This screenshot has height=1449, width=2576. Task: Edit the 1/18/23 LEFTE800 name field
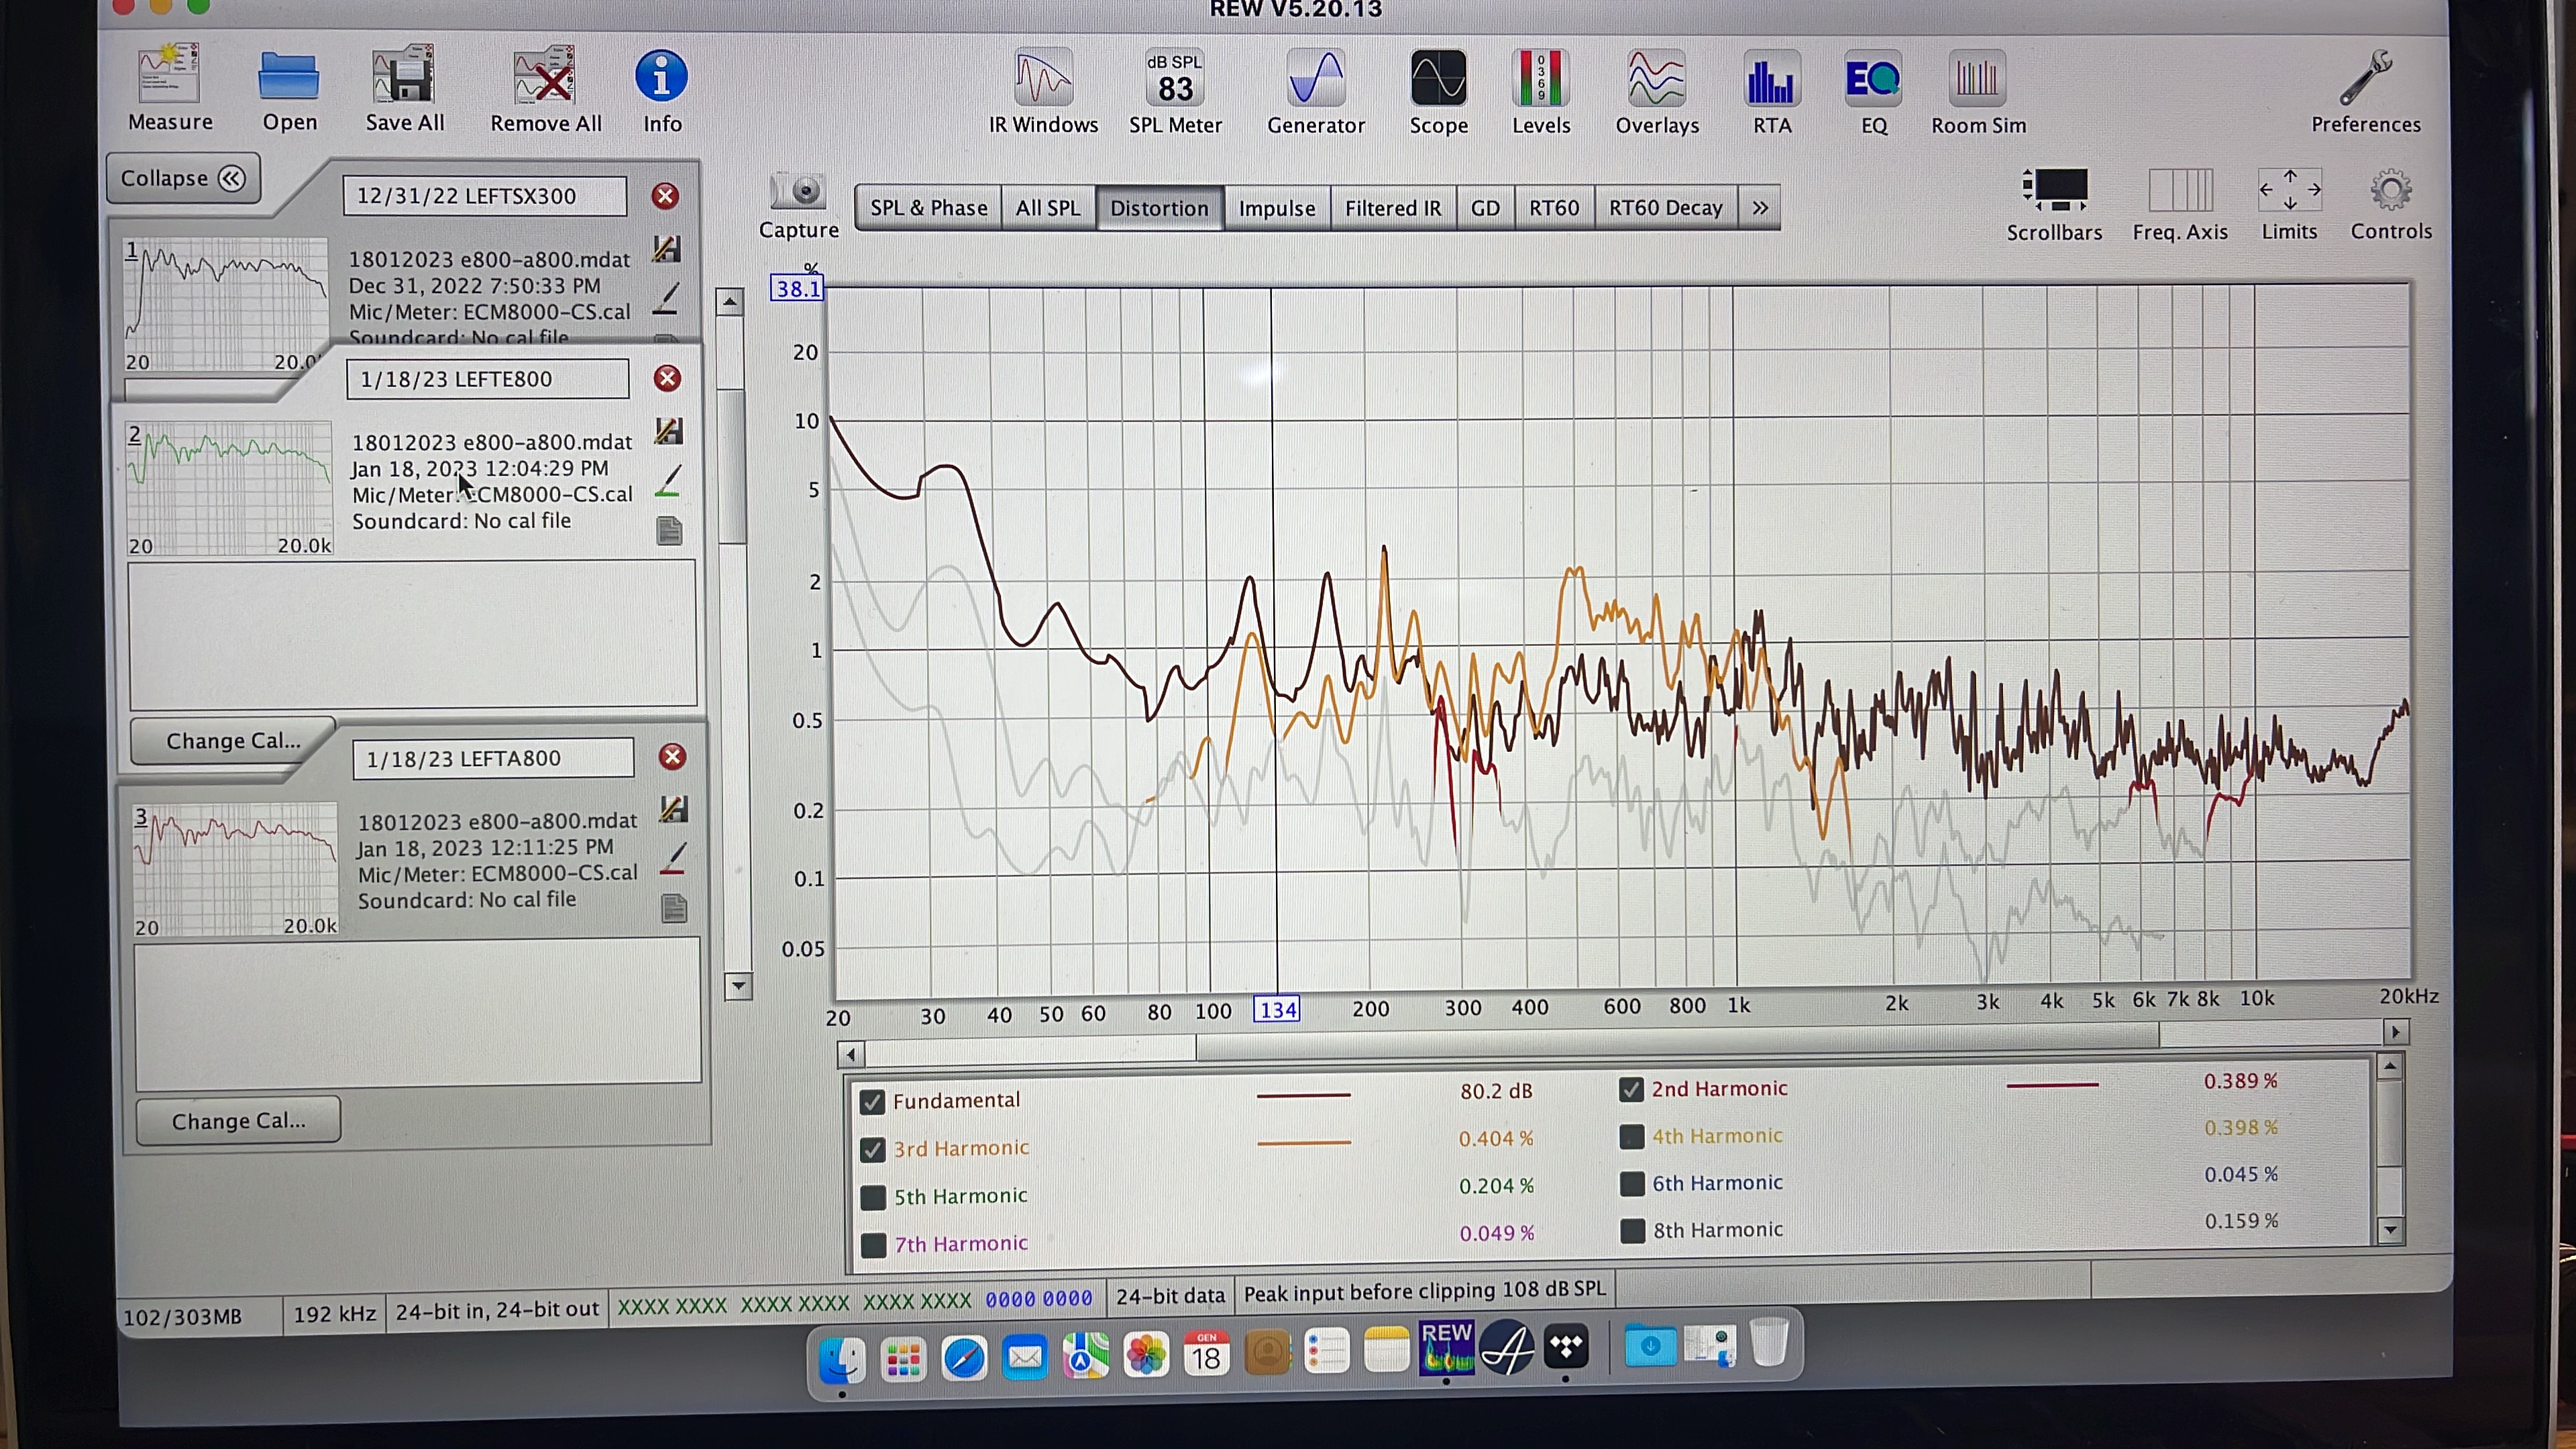coord(488,379)
